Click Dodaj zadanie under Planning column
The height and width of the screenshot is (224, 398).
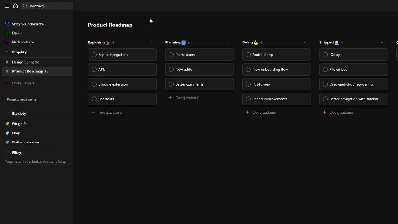(x=187, y=98)
